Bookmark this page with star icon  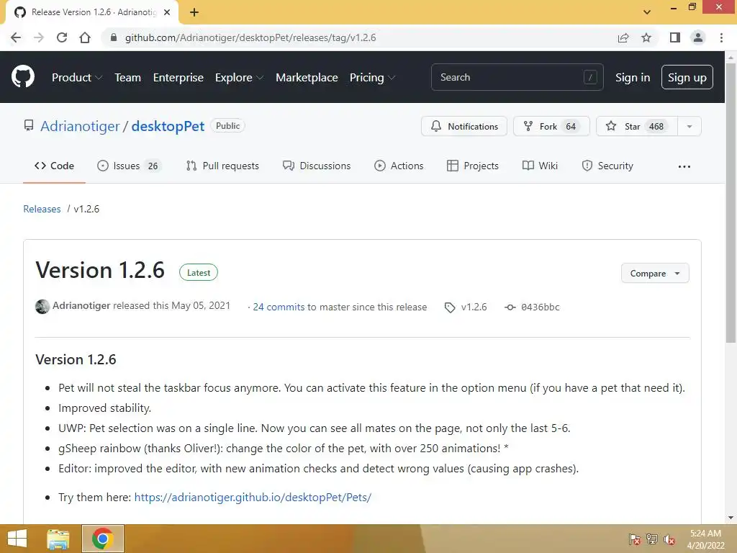tap(646, 37)
